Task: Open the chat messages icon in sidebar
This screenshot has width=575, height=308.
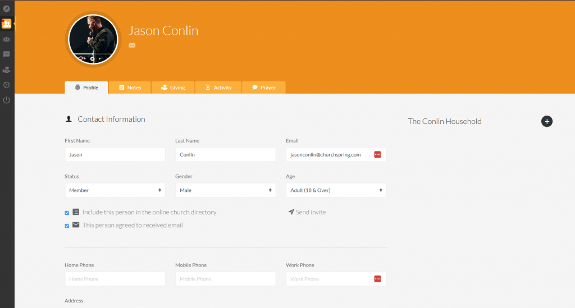Action: point(6,54)
